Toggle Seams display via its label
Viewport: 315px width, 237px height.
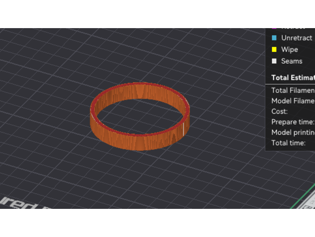pyautogui.click(x=291, y=61)
